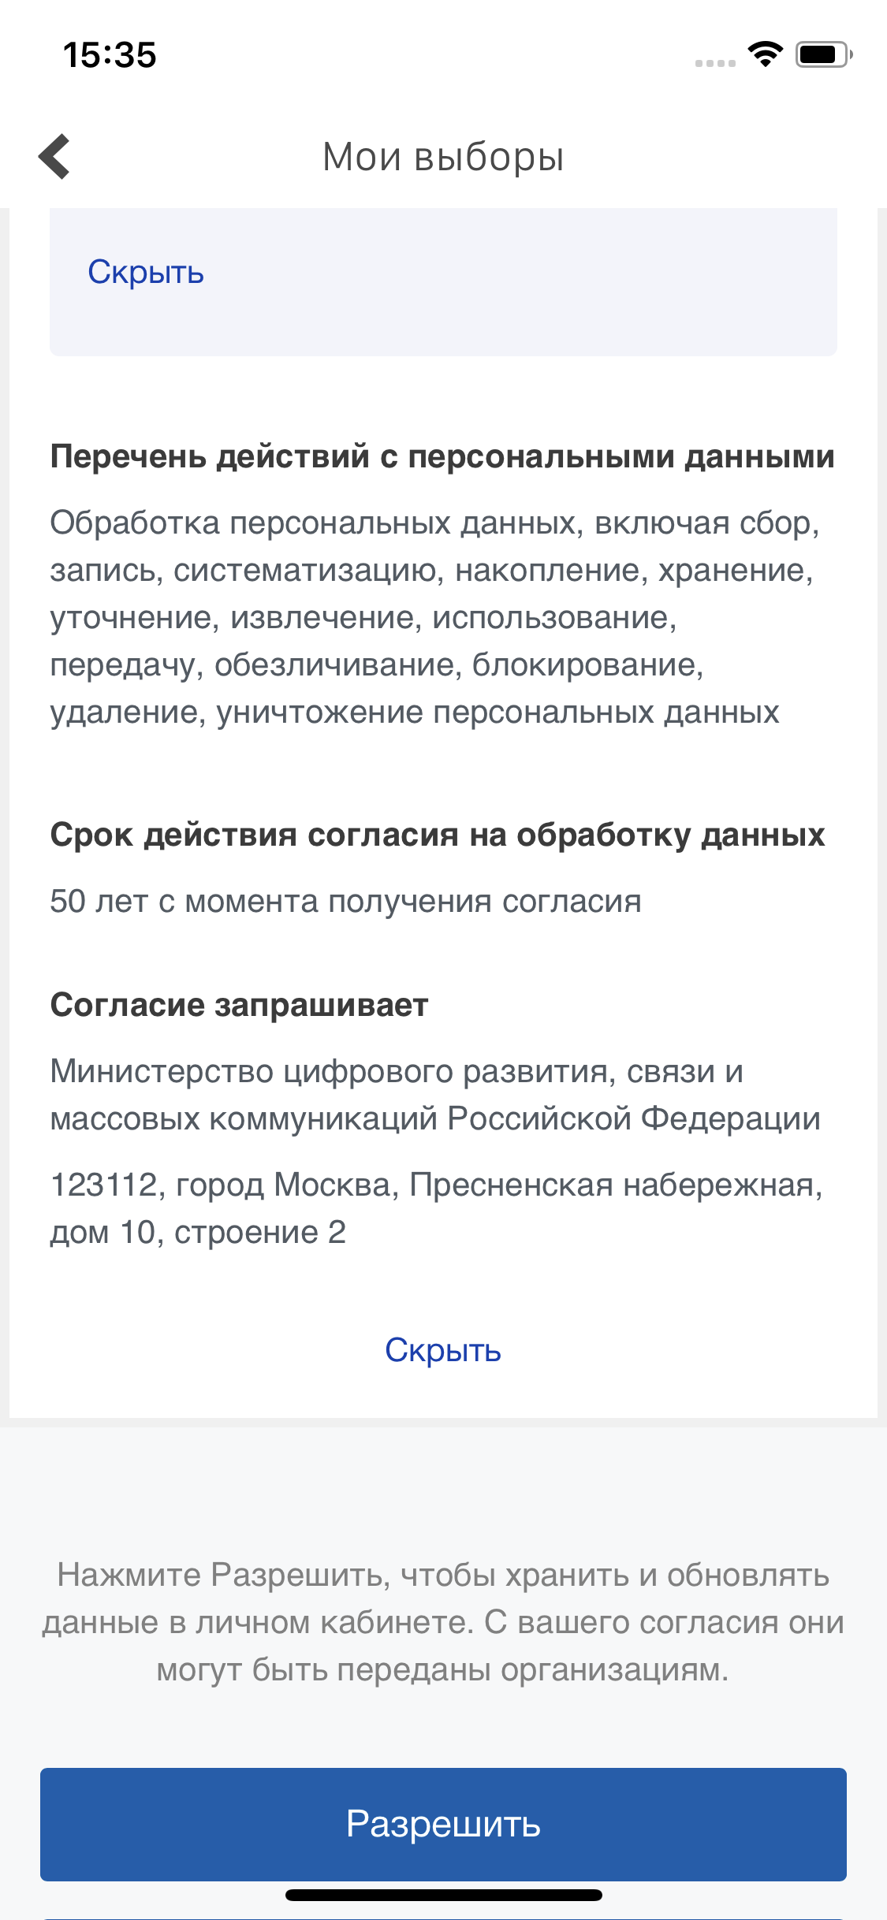The width and height of the screenshot is (887, 1920).
Task: Tap the 15:35 clock in status bar
Action: click(x=110, y=55)
